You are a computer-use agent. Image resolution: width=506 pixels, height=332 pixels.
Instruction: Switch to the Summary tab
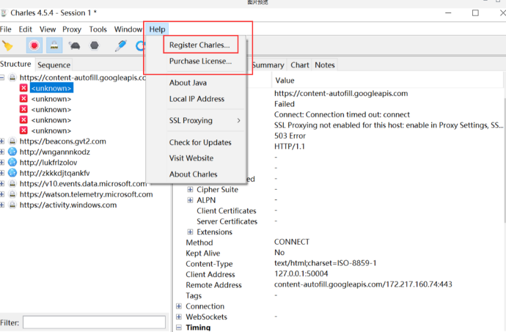[268, 65]
